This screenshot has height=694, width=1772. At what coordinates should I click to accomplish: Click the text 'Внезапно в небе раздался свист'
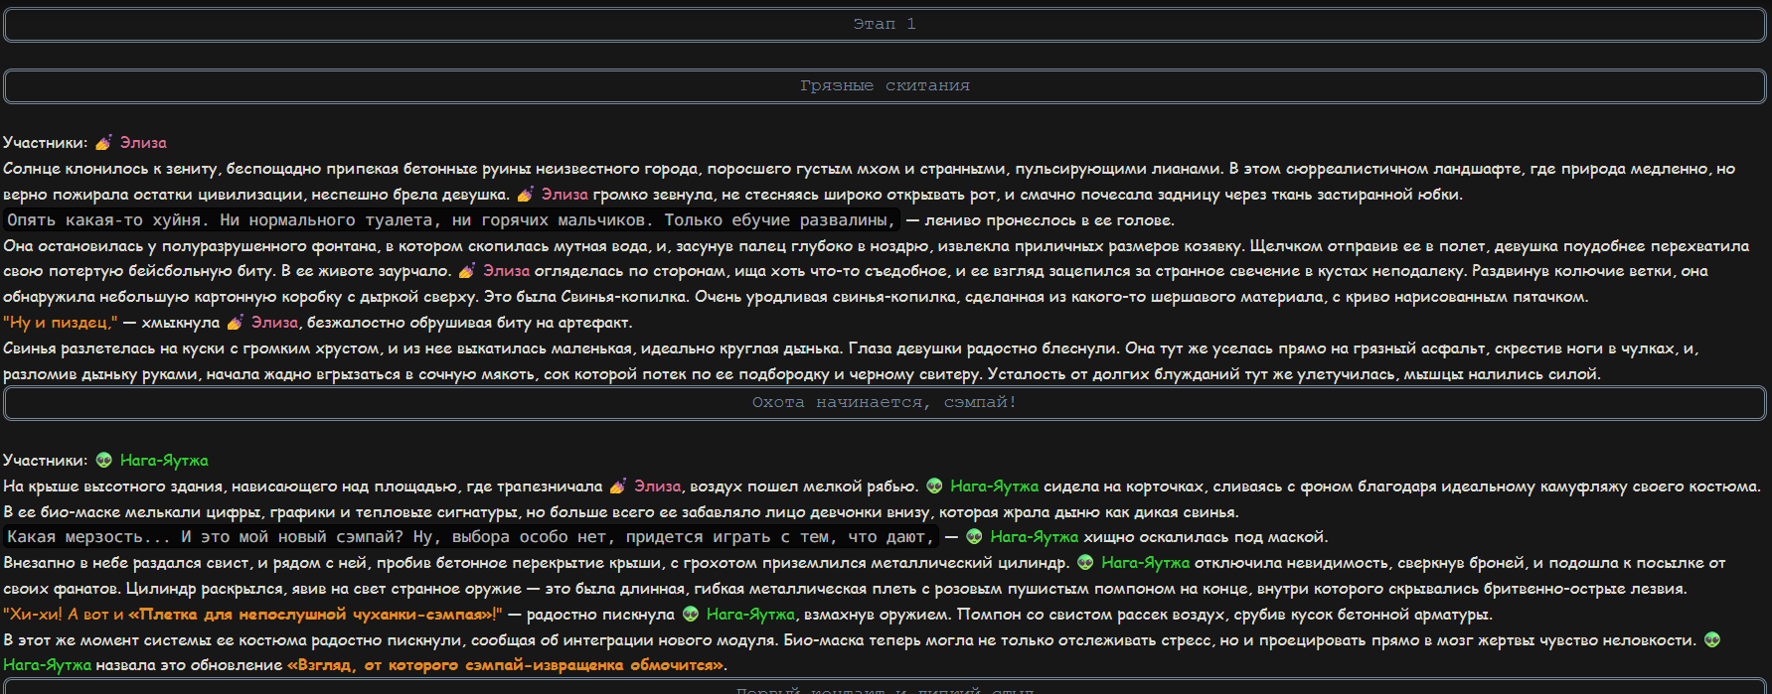tap(126, 563)
